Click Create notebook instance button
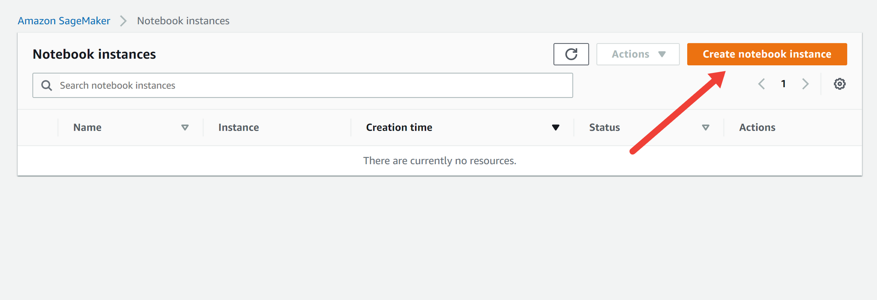 pos(767,54)
